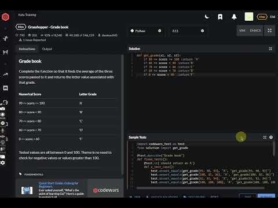Viewport: 278px width, 208px height.
Task: Click the Sample Tests horizontal scrollbar
Action: pos(200,188)
